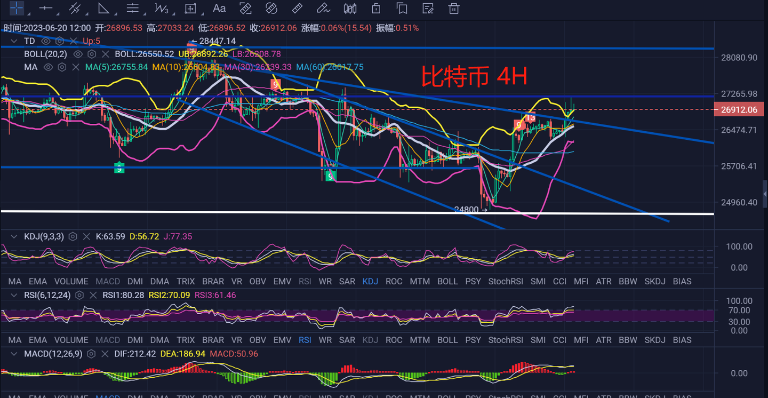Select the crosshair cursor tool
This screenshot has height=398, width=768.
[17, 8]
